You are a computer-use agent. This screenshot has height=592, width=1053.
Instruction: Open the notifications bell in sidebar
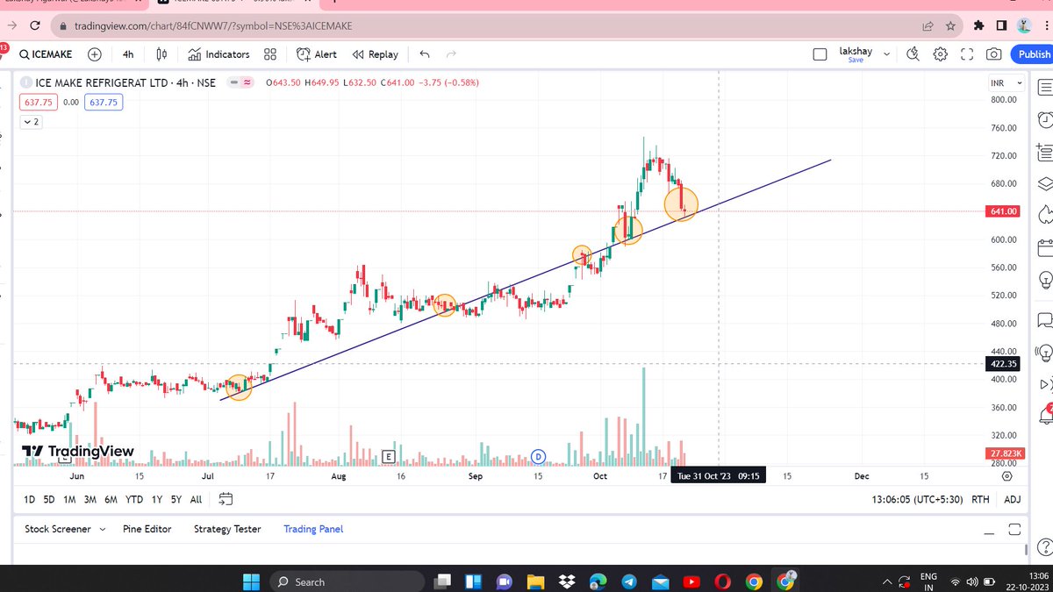click(1045, 415)
